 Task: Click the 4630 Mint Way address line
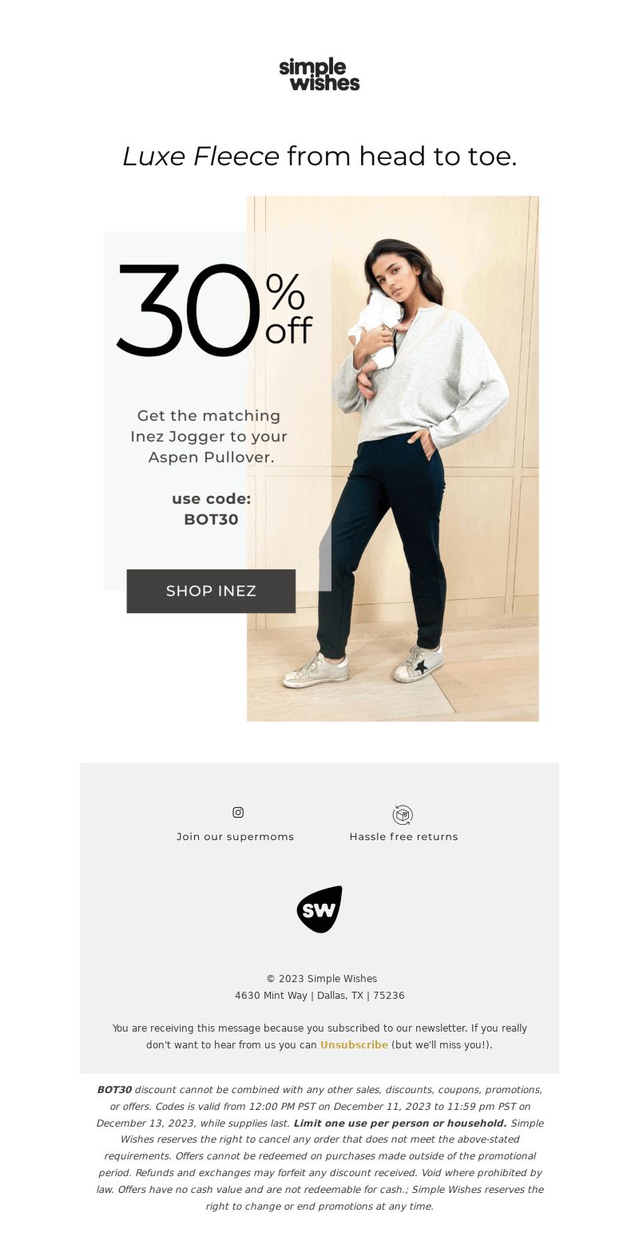click(x=319, y=996)
